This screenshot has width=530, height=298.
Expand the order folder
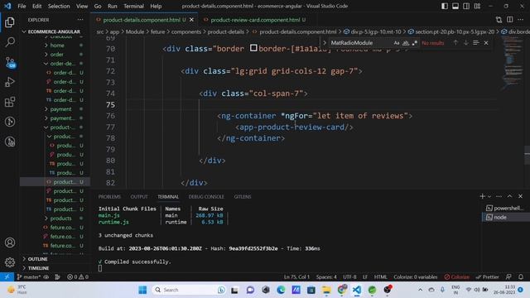(x=56, y=54)
